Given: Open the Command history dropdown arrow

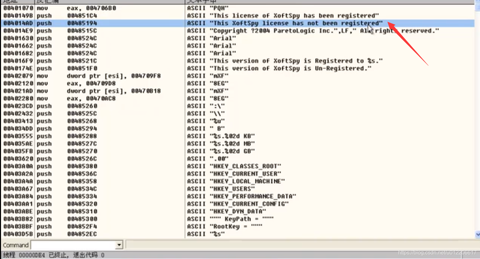Looking at the screenshot, I should click(119, 245).
